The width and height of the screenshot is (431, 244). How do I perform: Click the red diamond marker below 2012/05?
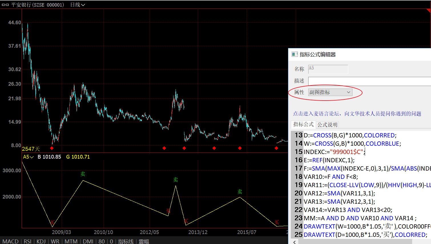(x=164, y=148)
